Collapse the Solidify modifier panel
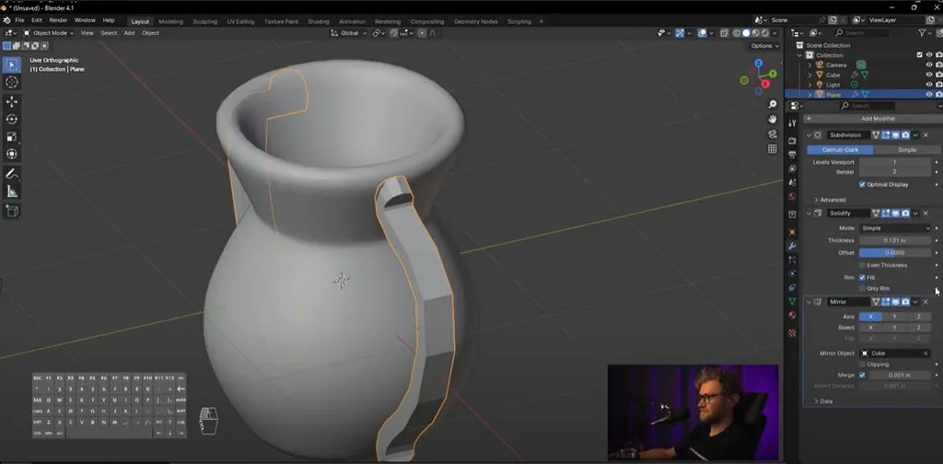 (x=809, y=214)
